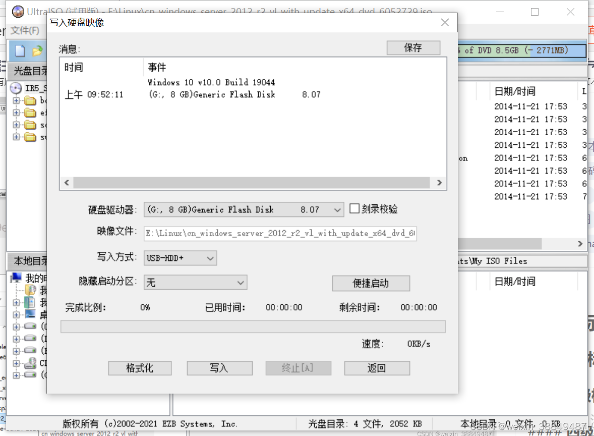Click 'Windows 10 v10.0 Build 19044' message text

211,82
